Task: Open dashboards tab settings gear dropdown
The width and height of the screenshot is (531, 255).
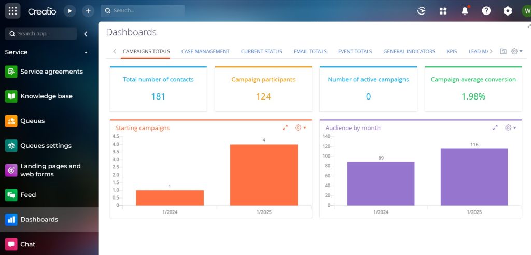Action: 517,51
